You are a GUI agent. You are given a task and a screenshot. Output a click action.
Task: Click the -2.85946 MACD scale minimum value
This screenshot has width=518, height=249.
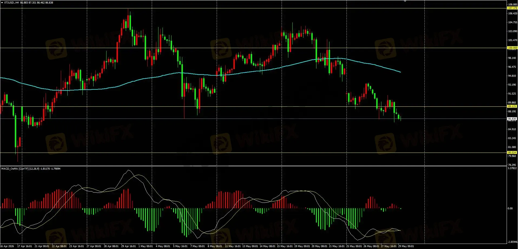(512, 242)
